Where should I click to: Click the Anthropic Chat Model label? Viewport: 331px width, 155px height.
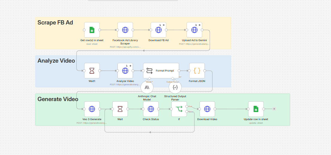click(x=147, y=98)
